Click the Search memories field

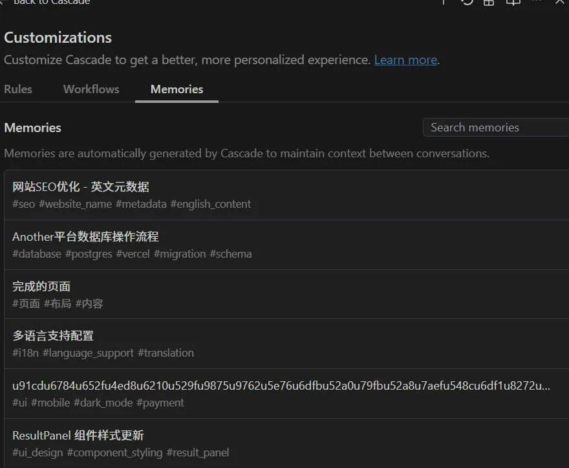point(495,128)
